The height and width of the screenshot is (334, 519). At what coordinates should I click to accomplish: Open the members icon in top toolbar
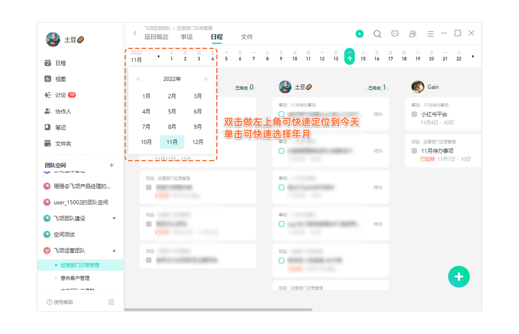(412, 34)
